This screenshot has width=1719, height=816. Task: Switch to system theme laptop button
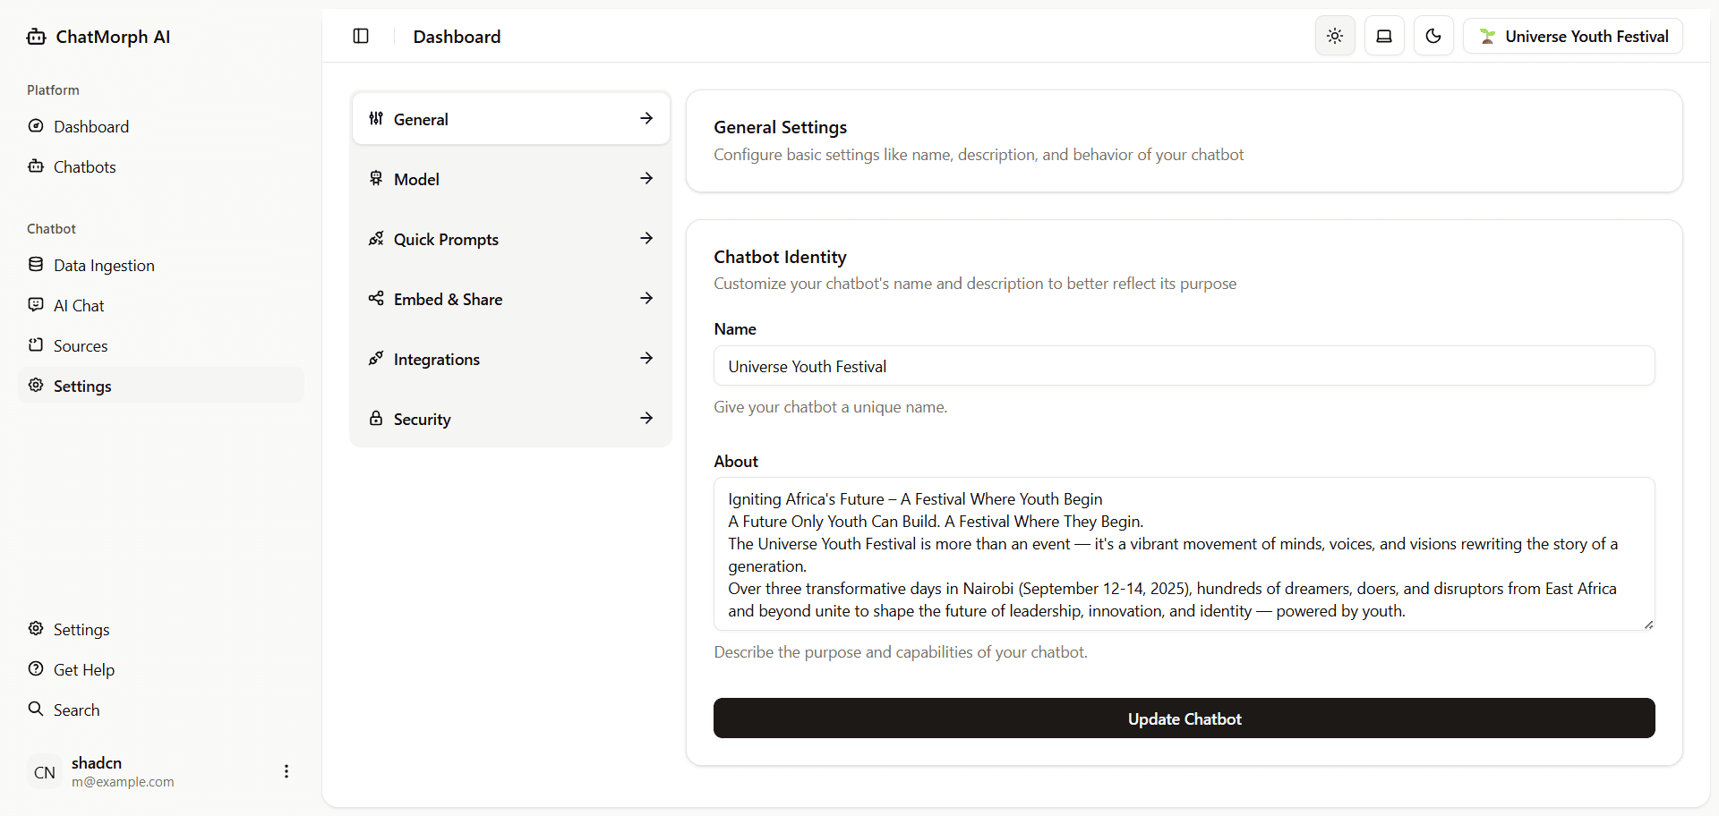tap(1383, 36)
